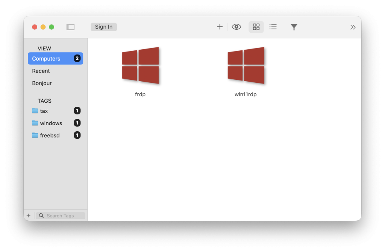The width and height of the screenshot is (385, 252).
Task: Enable grid view mode
Action: click(x=256, y=27)
